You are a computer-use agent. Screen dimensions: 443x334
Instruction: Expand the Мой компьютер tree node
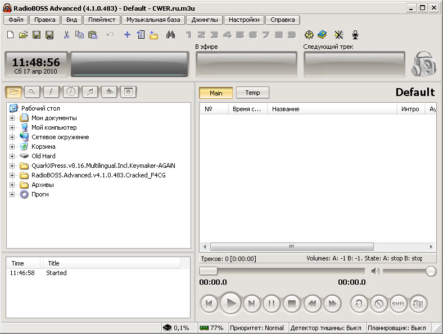click(12, 127)
